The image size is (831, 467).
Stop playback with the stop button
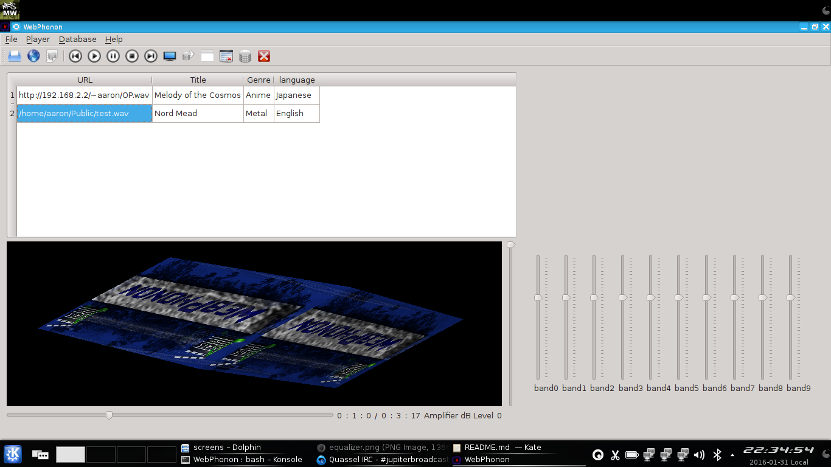pos(132,56)
